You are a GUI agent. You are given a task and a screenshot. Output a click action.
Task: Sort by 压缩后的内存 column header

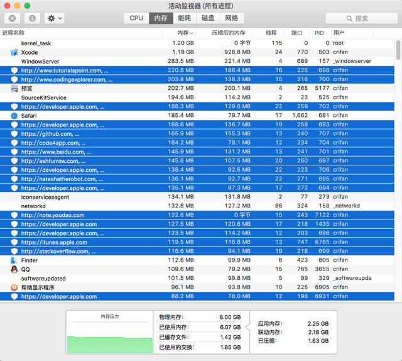[x=229, y=33]
